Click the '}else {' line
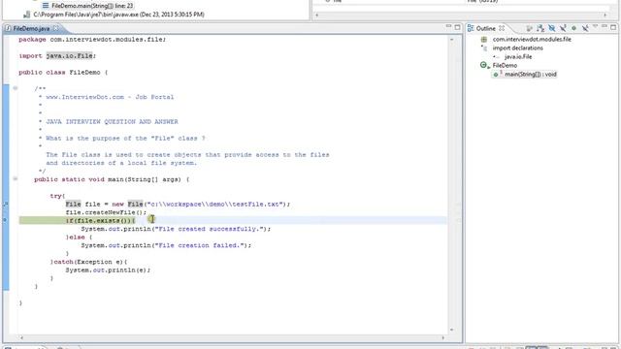Screen dimensions: 621x349 (79, 237)
